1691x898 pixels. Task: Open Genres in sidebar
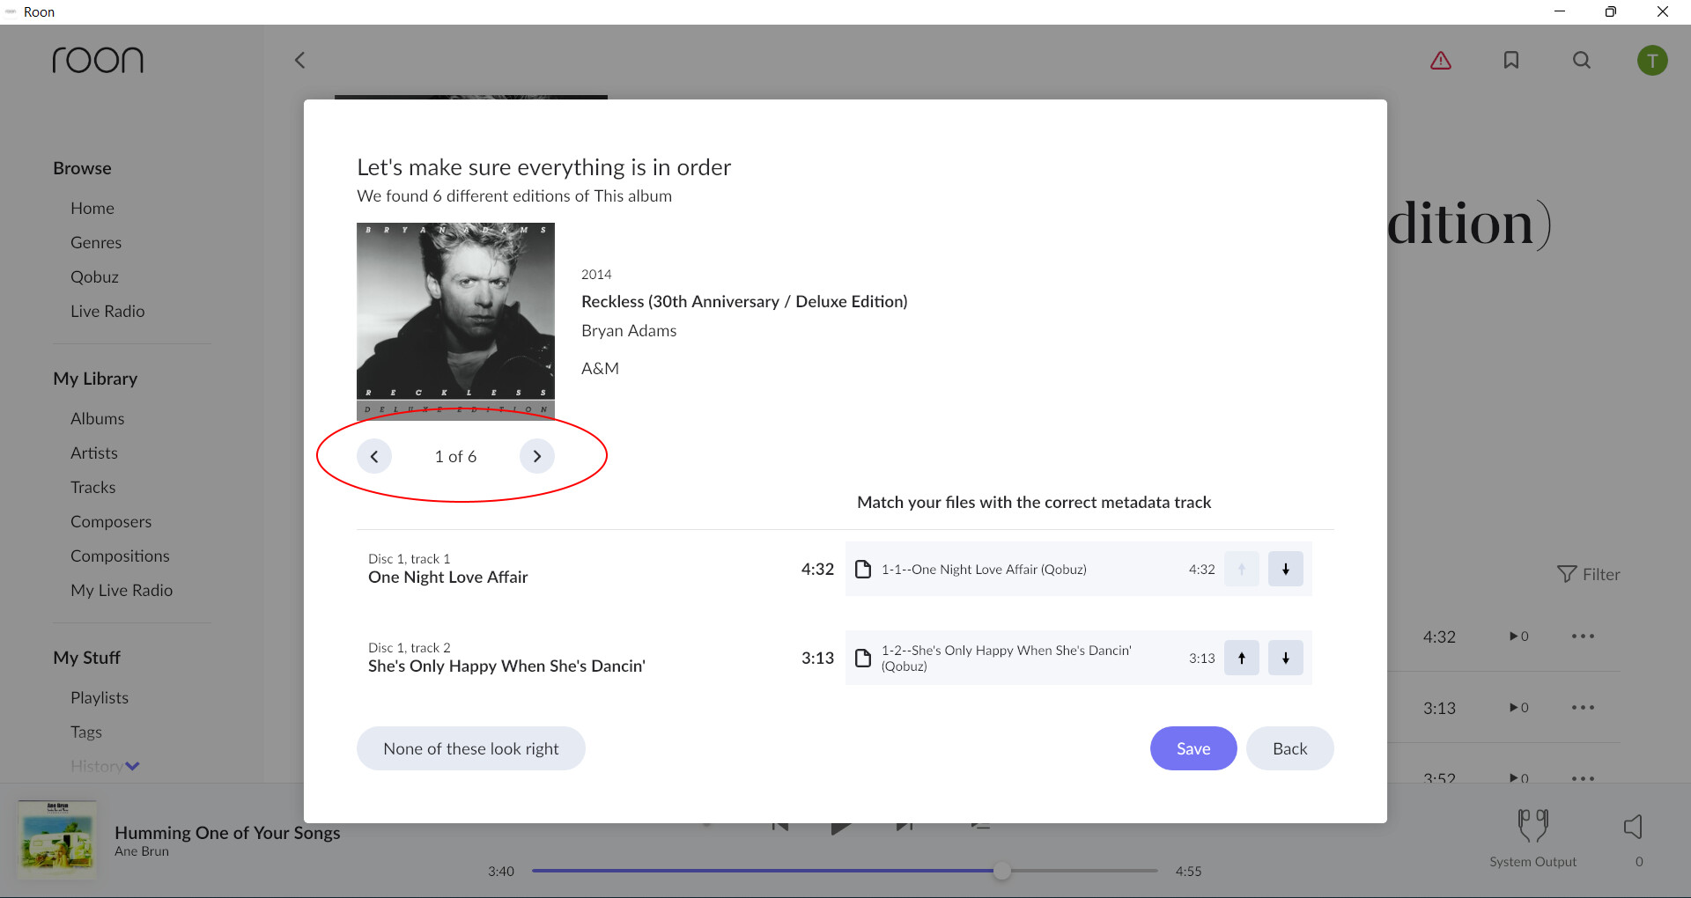(96, 242)
